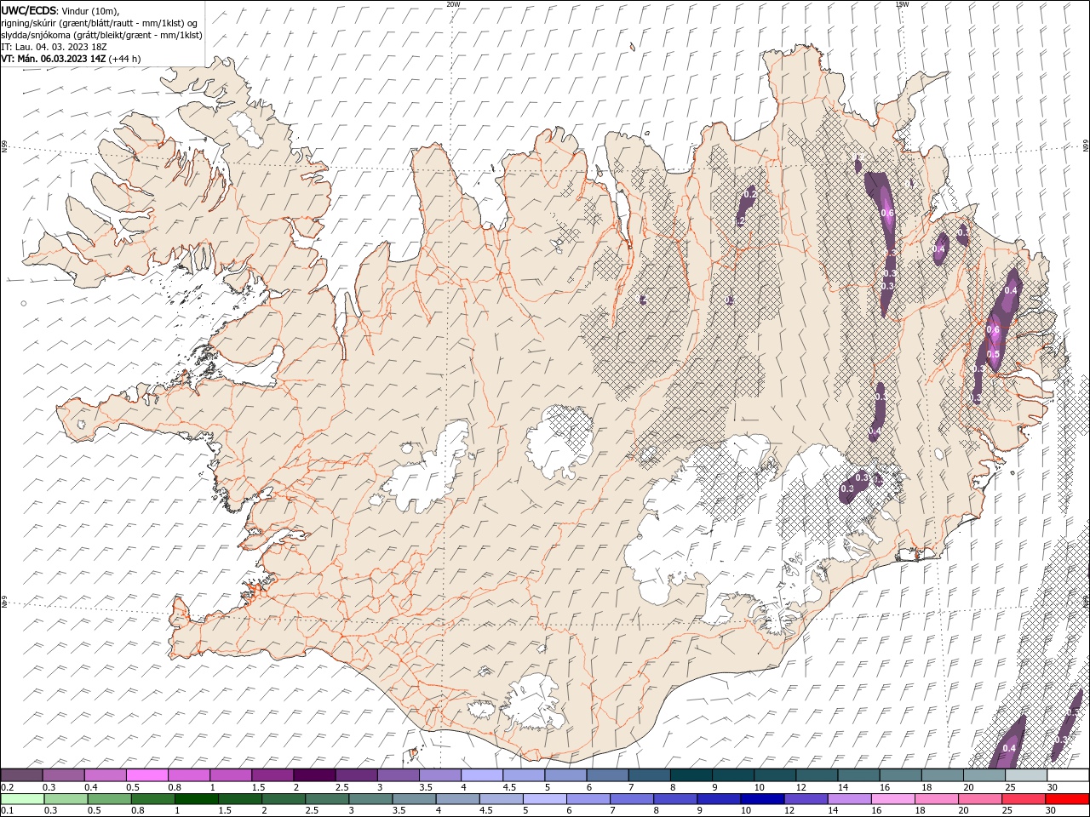Viewport: 1090px width, 817px height.
Task: Click the '20W' longitude label
Action: coord(453,4)
